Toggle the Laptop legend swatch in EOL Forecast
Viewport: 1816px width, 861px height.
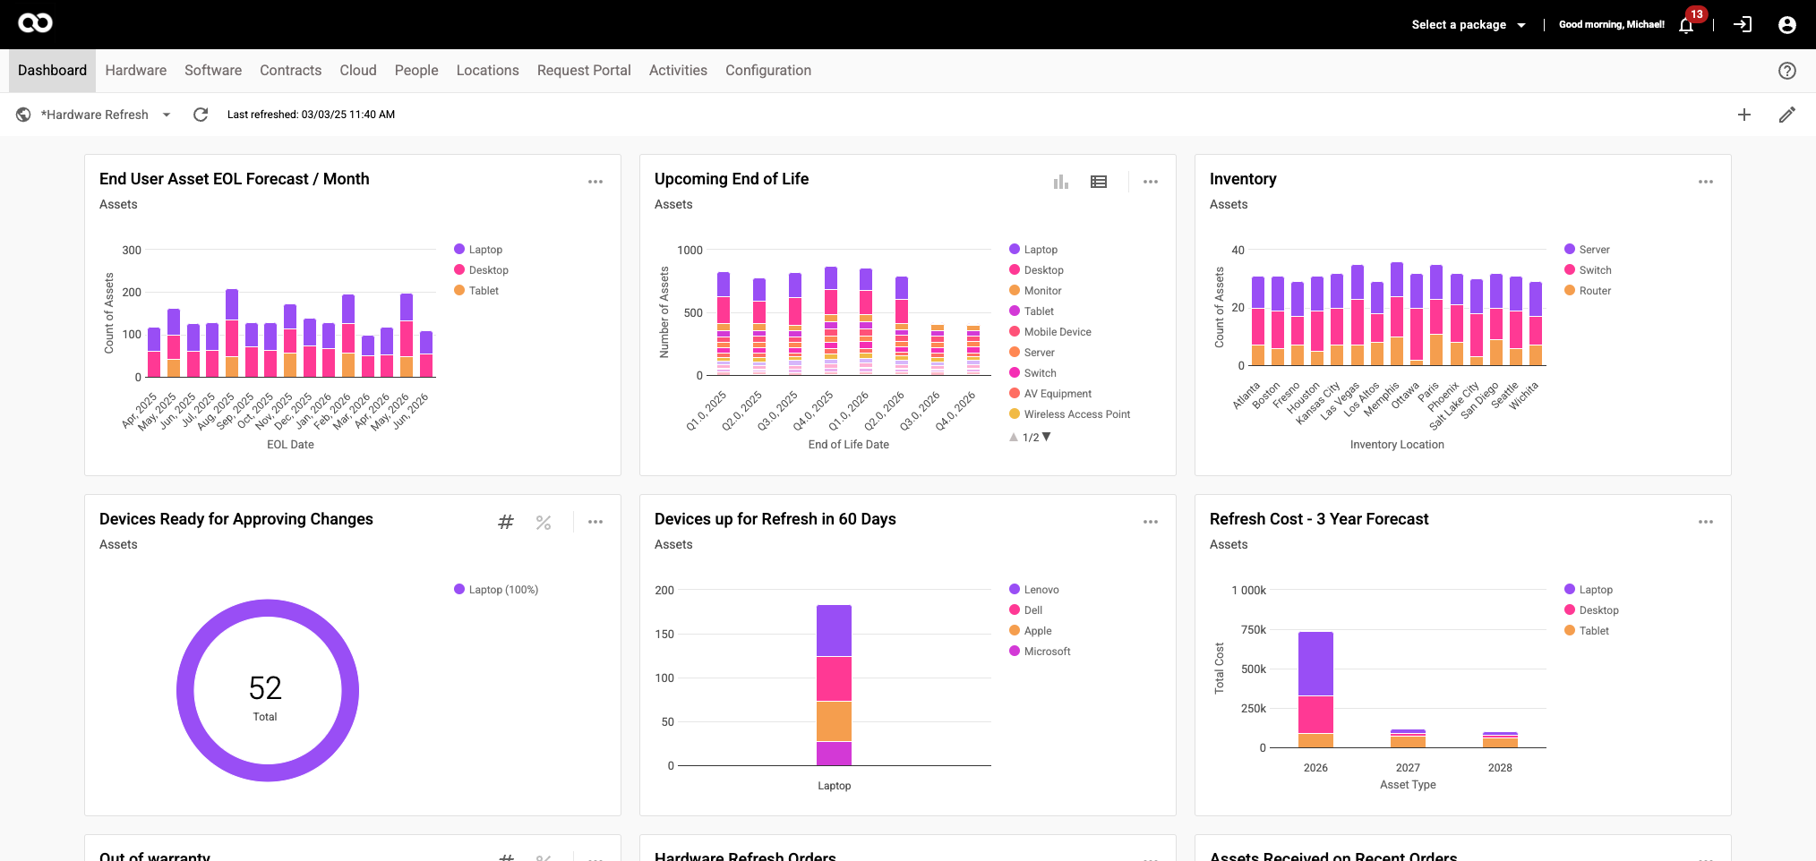tap(459, 250)
